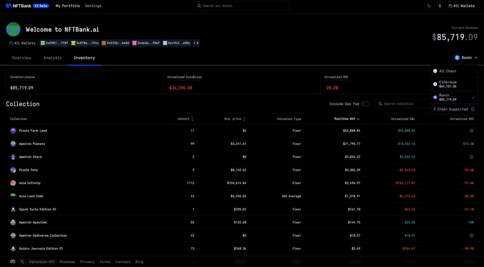This screenshot has height=267, width=484.
Task: Select wallet 0xde3e...f8ef chip
Action: [x=146, y=43]
